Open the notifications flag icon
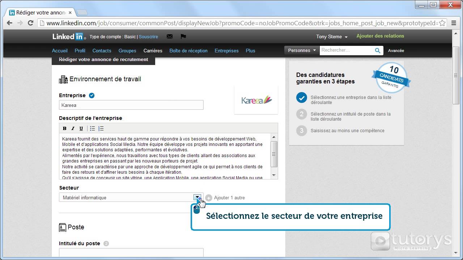This screenshot has width=463, height=260. tap(183, 36)
